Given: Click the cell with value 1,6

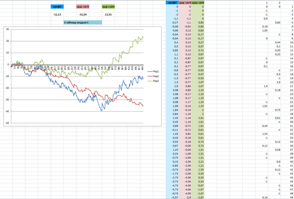Looking at the screenshot, I should click(262, 86).
